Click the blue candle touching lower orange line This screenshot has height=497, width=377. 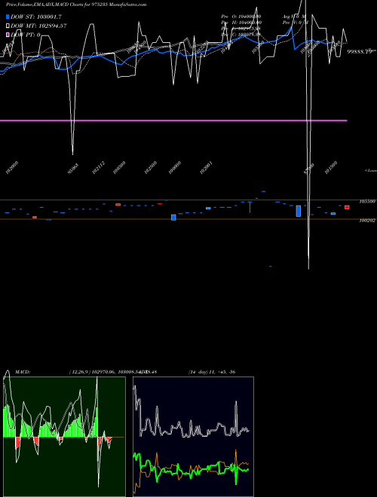point(173,218)
